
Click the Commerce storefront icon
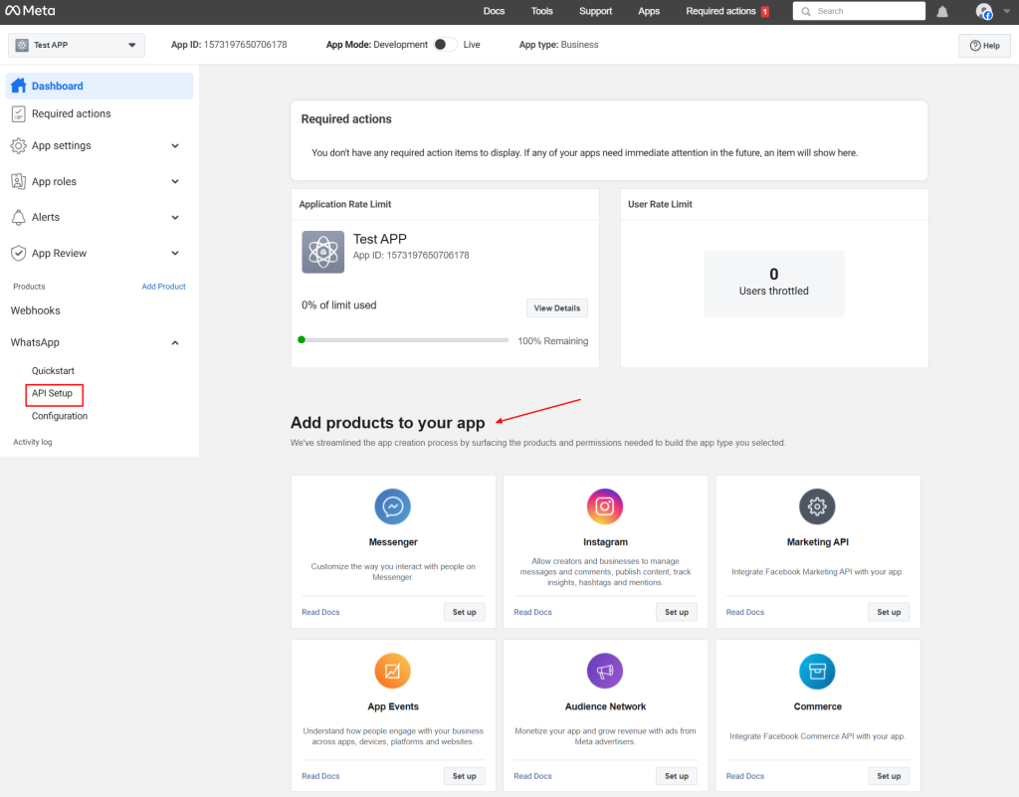[817, 671]
